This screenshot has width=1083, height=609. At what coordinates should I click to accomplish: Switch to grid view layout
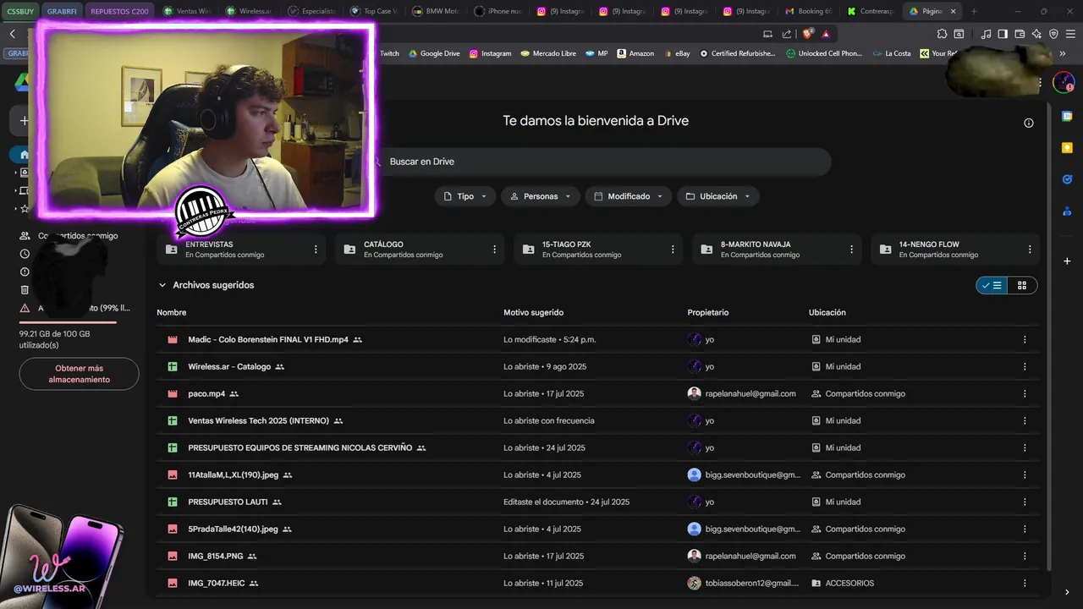[1022, 286]
